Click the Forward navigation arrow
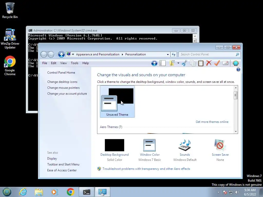The height and width of the screenshot is (197, 263). pos(51,54)
